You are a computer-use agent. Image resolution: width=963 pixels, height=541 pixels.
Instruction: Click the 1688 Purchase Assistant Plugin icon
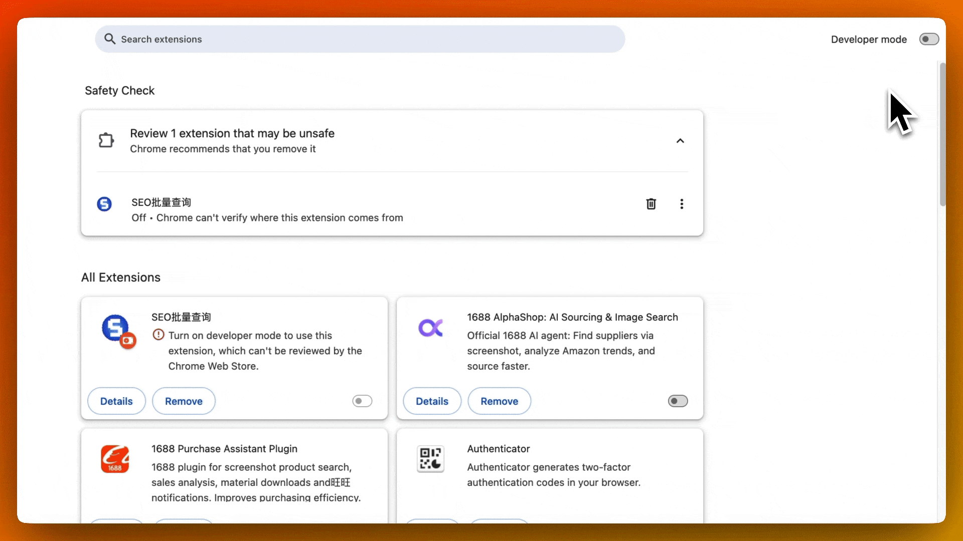115,459
